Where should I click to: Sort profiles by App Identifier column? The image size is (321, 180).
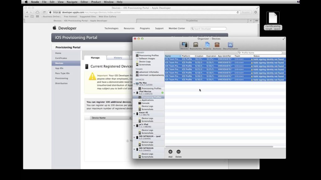point(225,56)
